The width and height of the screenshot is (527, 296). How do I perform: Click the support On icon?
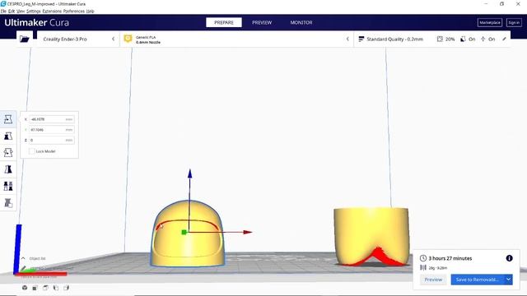[x=463, y=39]
